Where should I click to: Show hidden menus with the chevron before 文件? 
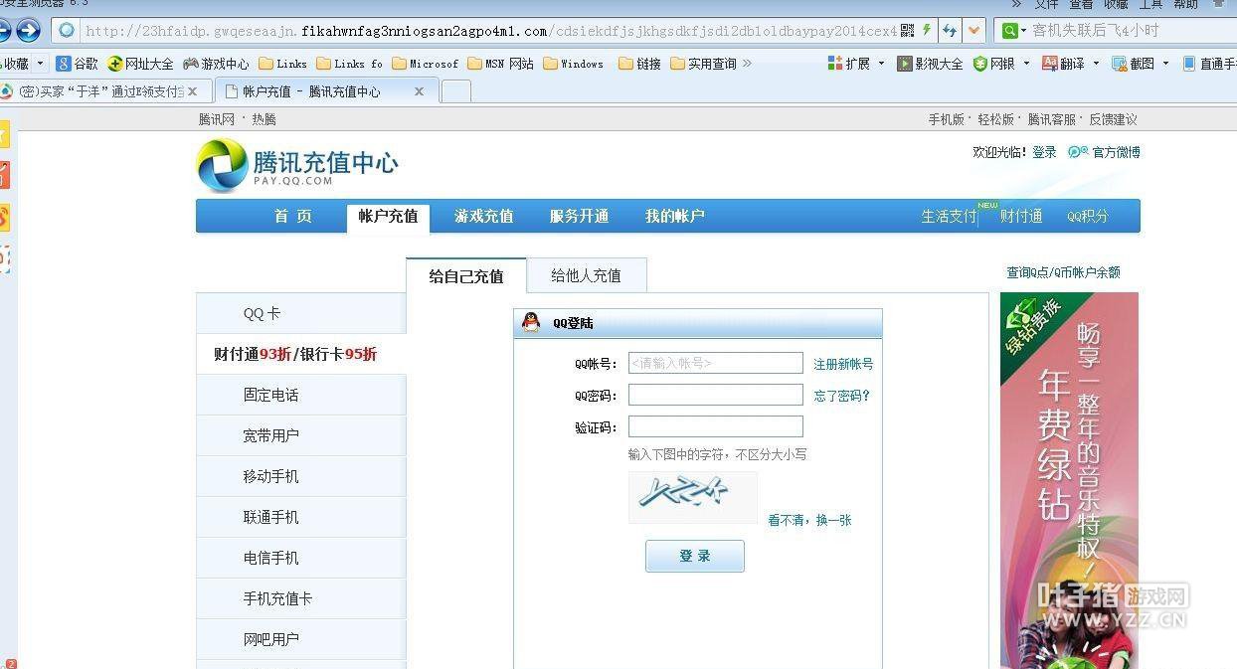[1016, 5]
